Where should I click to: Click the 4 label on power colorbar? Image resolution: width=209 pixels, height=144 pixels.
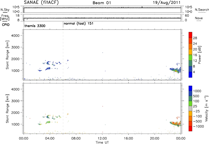click(194, 72)
